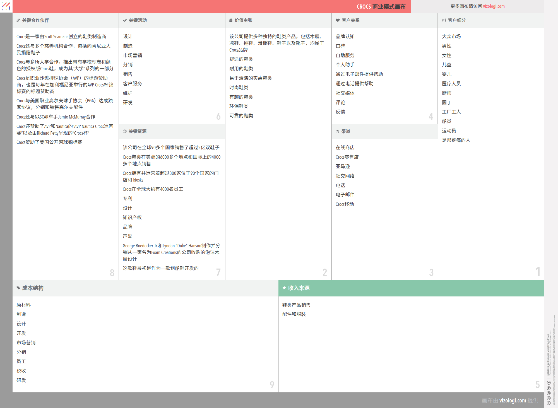Screen dimensions: 558x408
Task: Select the 环保鞋类 value proposition item
Action: (239, 106)
